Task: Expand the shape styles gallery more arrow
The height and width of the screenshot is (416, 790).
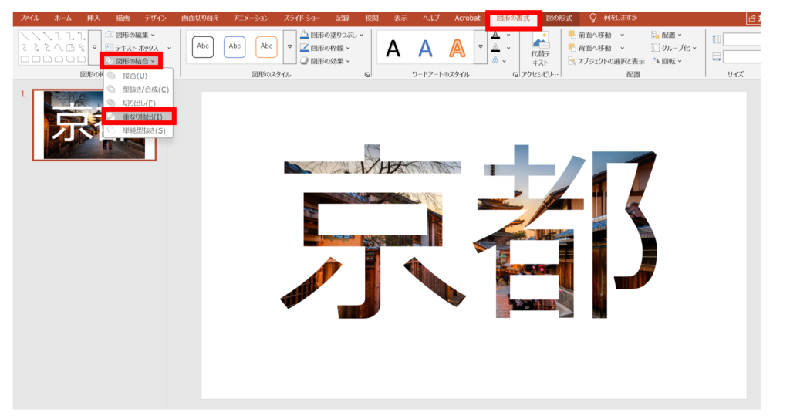Action: pyautogui.click(x=290, y=47)
